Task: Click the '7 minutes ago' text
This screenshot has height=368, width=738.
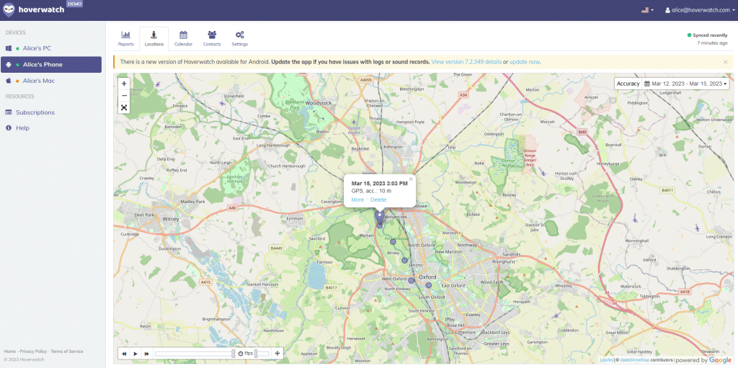Action: coord(712,42)
